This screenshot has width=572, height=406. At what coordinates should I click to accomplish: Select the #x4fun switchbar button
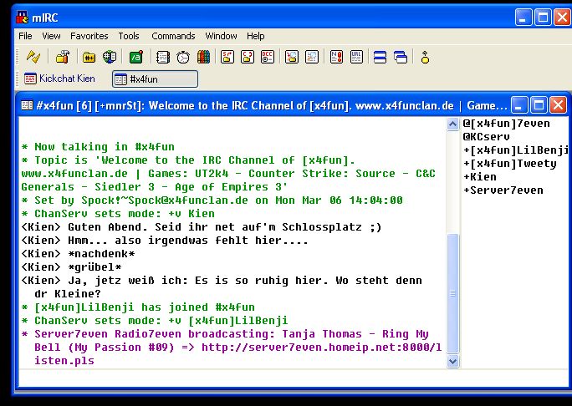155,79
